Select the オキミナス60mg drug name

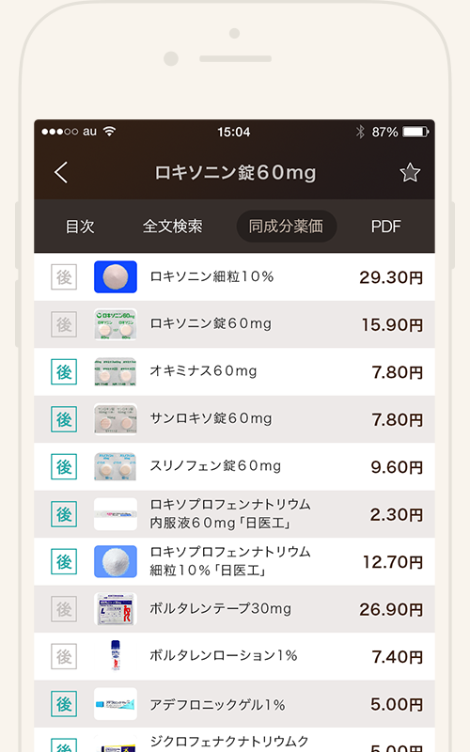(x=203, y=370)
